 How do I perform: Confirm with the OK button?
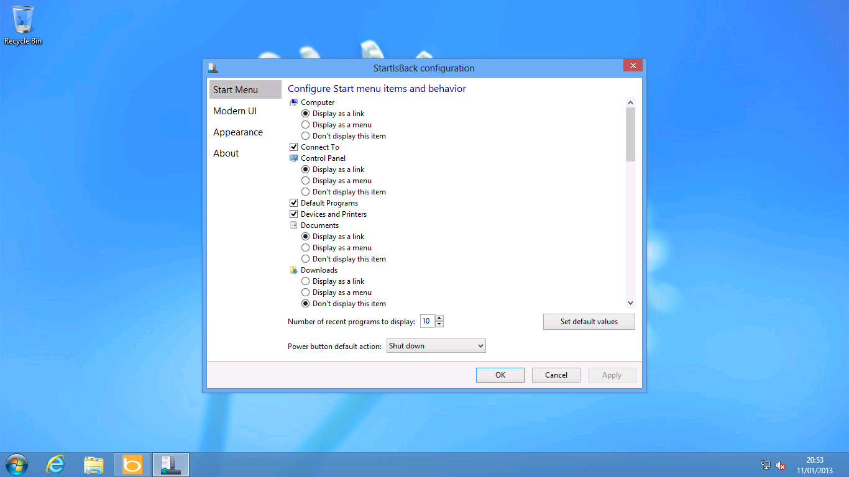coord(500,375)
